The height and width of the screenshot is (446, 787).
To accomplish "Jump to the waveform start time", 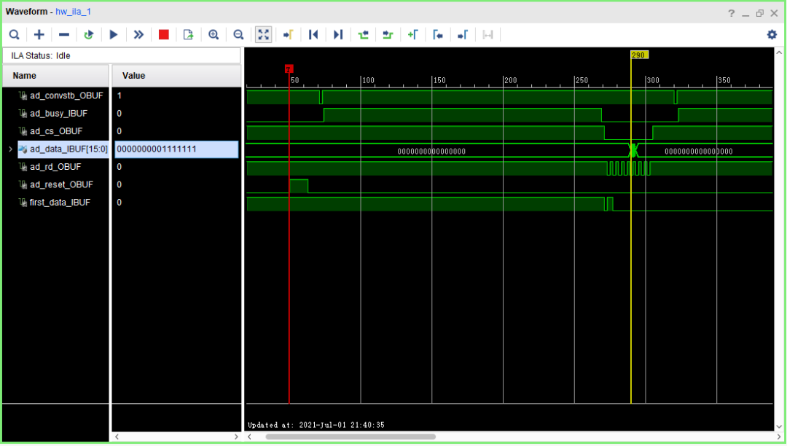I will [313, 35].
